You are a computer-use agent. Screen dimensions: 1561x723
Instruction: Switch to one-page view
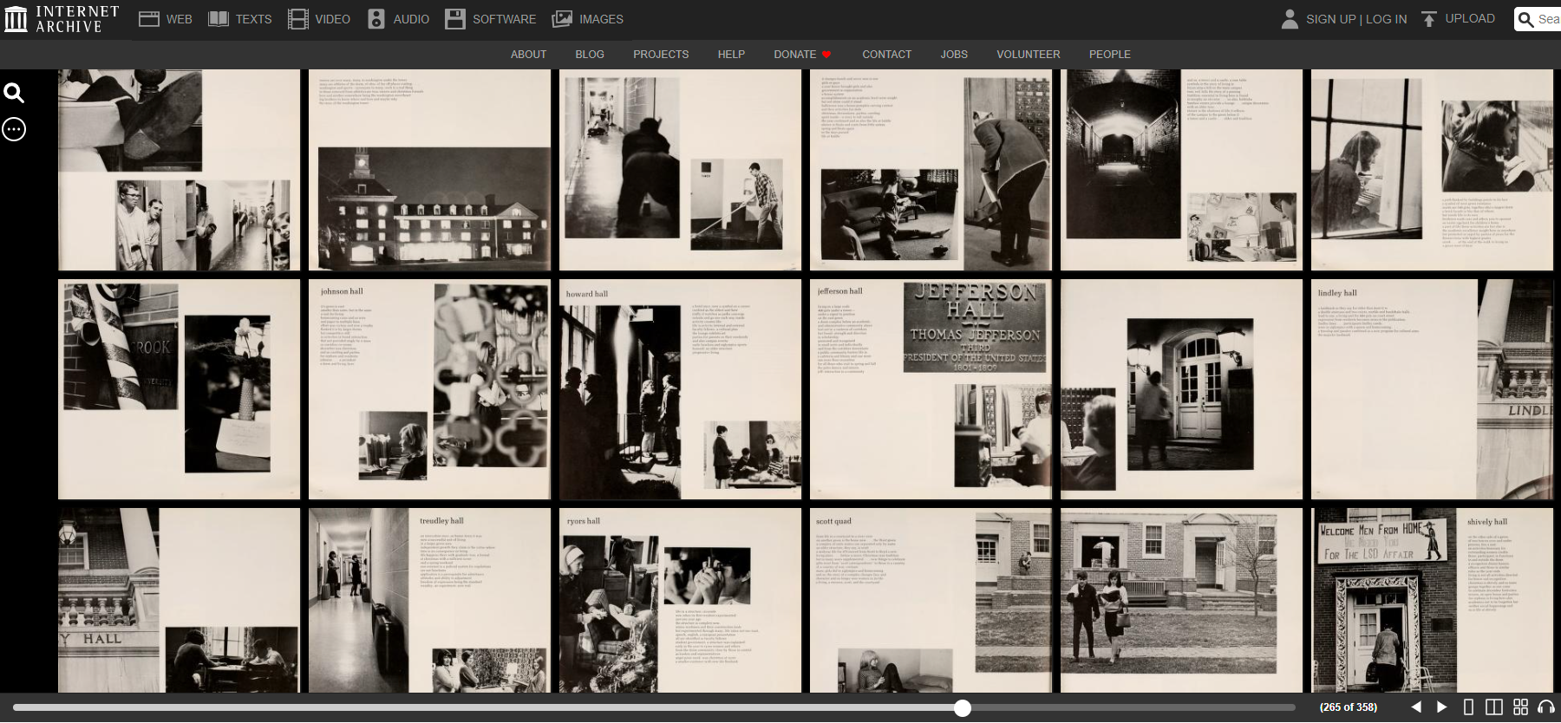1468,707
